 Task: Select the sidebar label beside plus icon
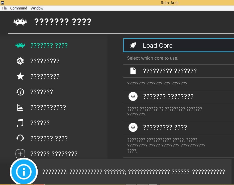coord(54,154)
